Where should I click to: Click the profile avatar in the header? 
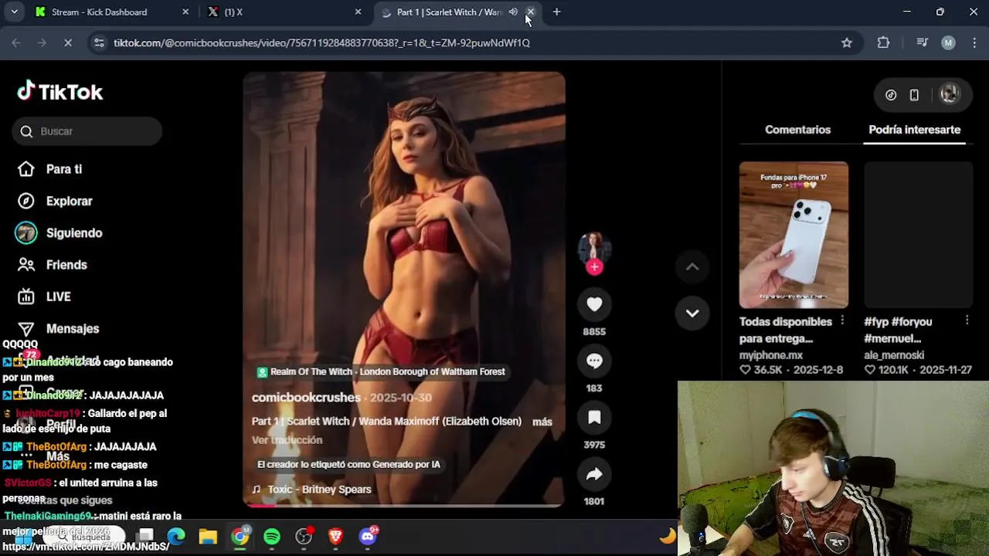[950, 94]
